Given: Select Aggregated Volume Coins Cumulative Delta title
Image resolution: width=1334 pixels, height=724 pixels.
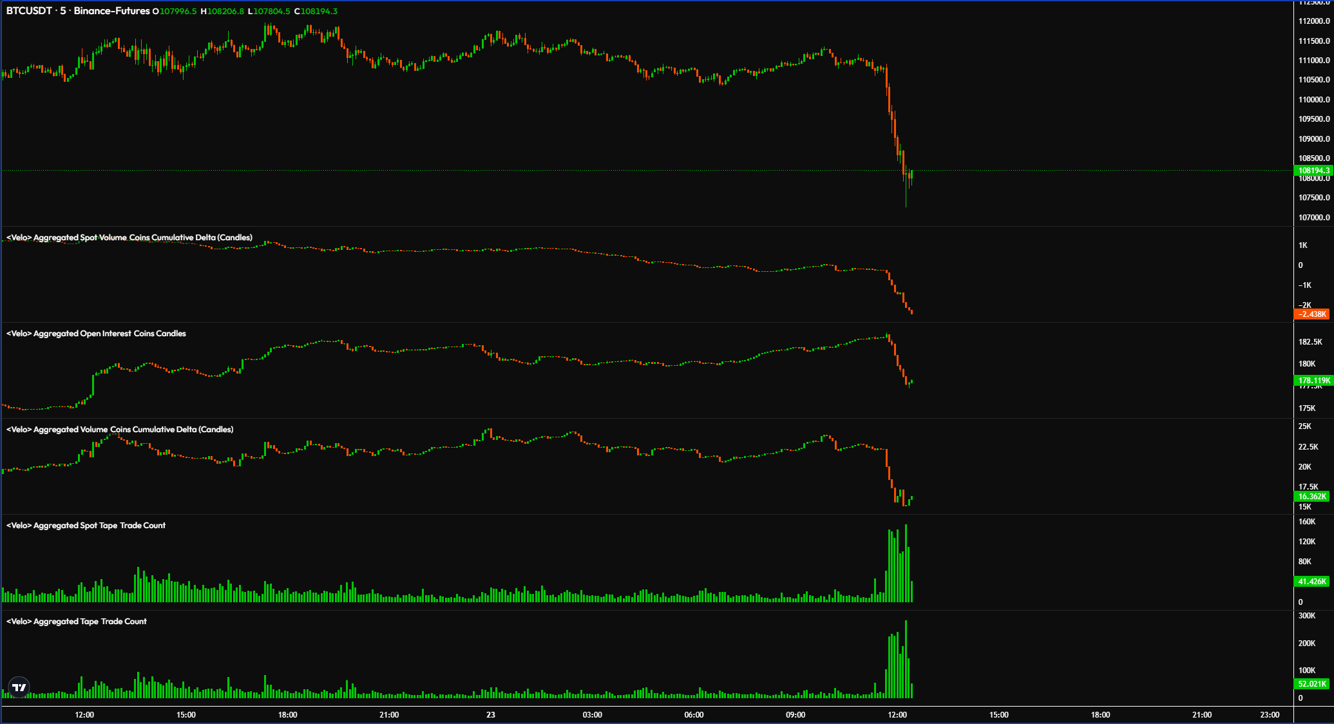Looking at the screenshot, I should 120,430.
